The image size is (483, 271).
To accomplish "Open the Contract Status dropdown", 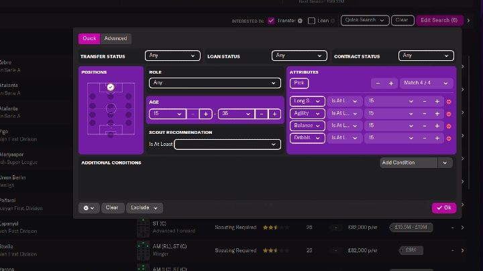I will coord(426,56).
